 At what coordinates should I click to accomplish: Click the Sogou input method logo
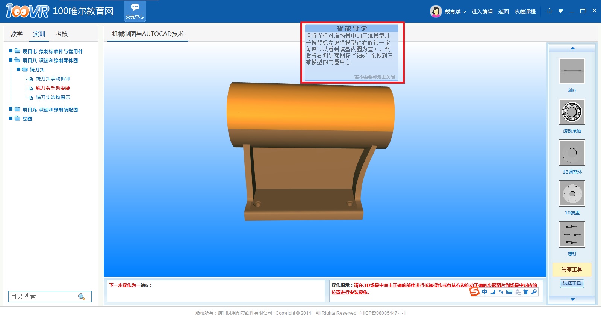474,292
